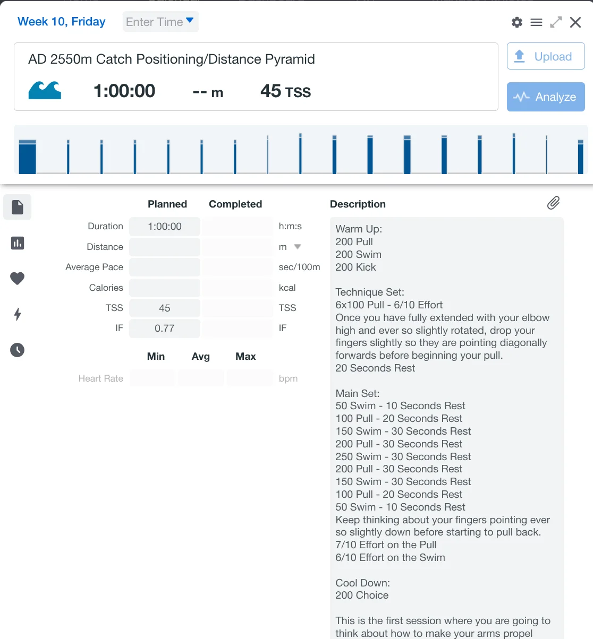Click the Week 10, Friday link
The width and height of the screenshot is (593, 639).
point(62,22)
